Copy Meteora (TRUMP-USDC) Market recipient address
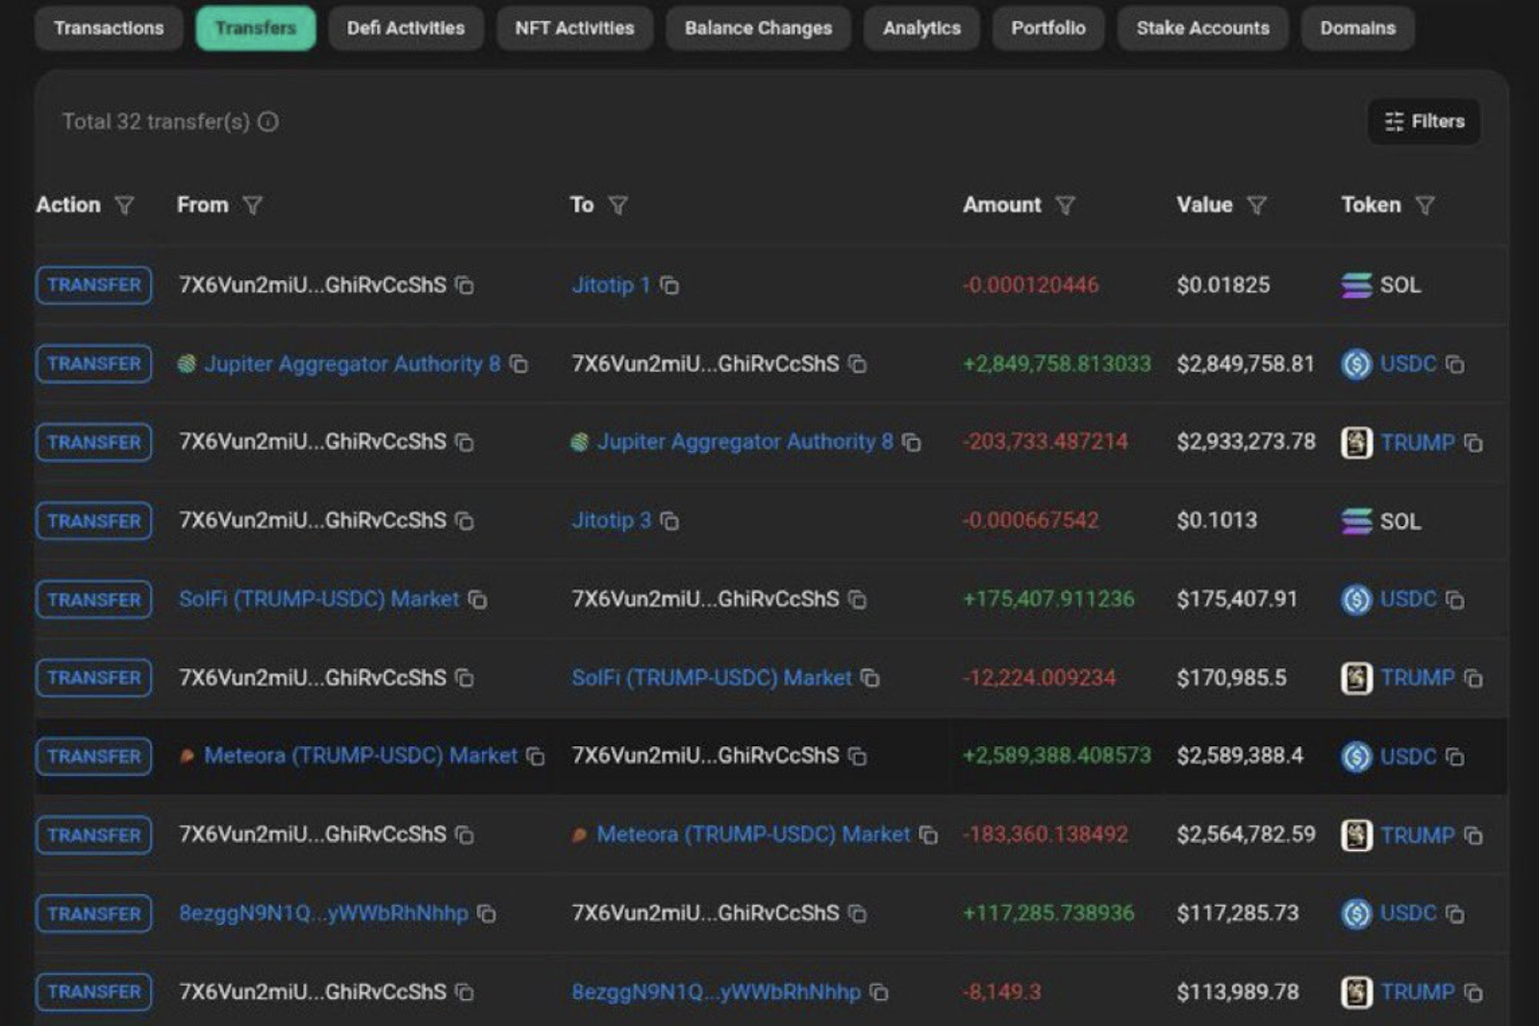1539x1026 pixels. click(x=928, y=836)
